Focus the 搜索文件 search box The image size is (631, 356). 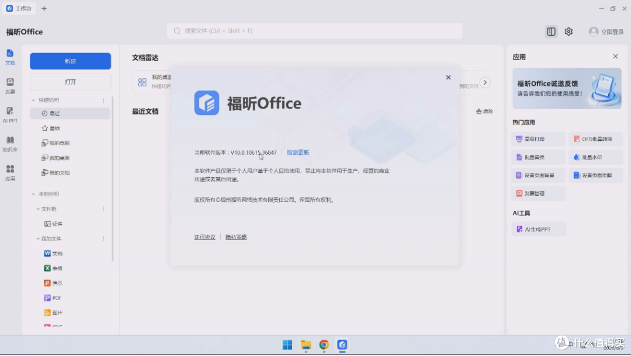[315, 31]
